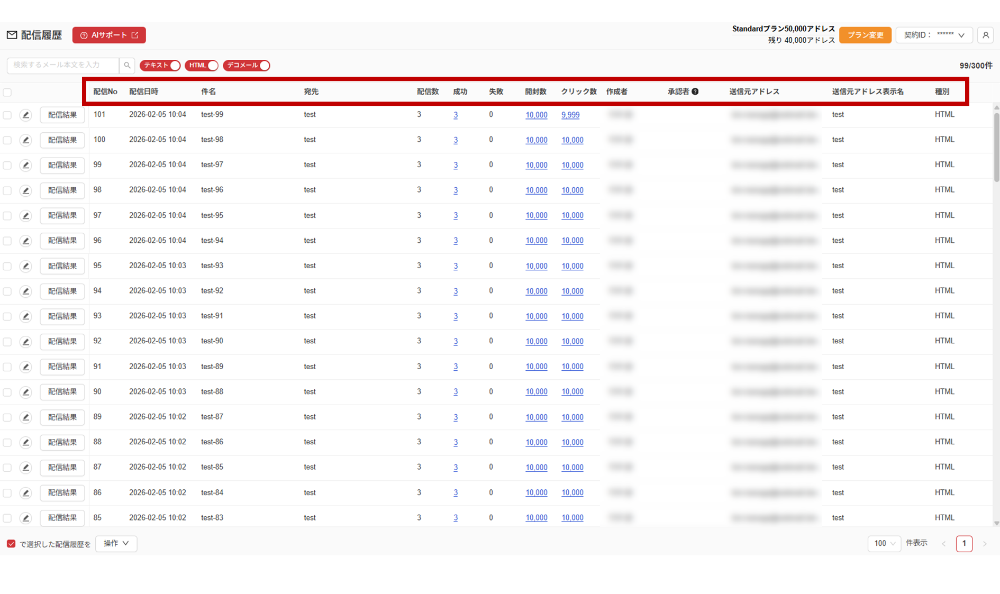The width and height of the screenshot is (1000, 594).
Task: Click edit pencil icon for delivery 101
Action: coord(25,115)
